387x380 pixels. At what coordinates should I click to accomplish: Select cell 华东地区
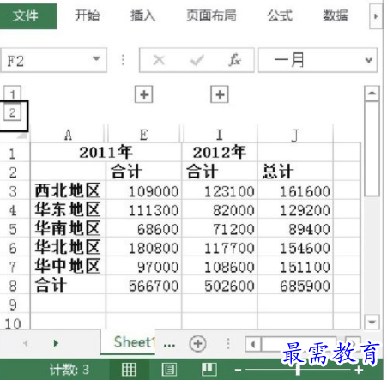pos(68,209)
